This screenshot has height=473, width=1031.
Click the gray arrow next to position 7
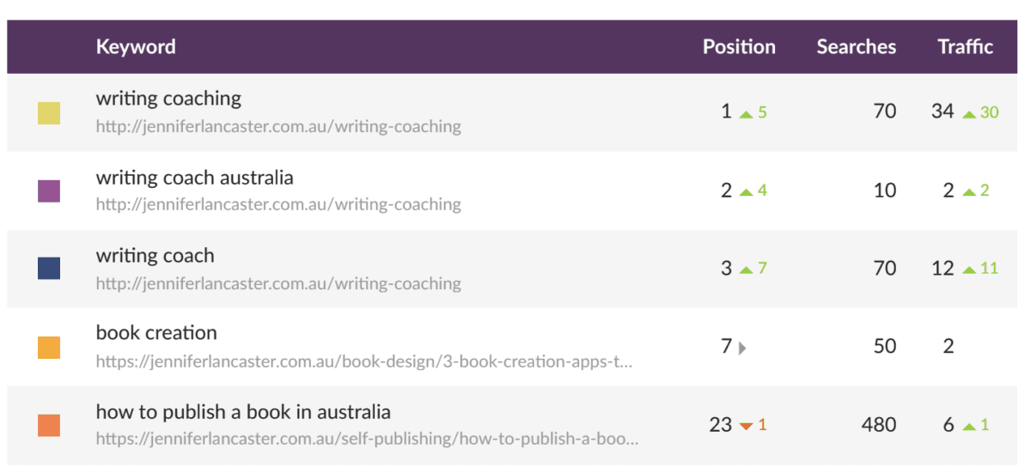[x=742, y=347]
